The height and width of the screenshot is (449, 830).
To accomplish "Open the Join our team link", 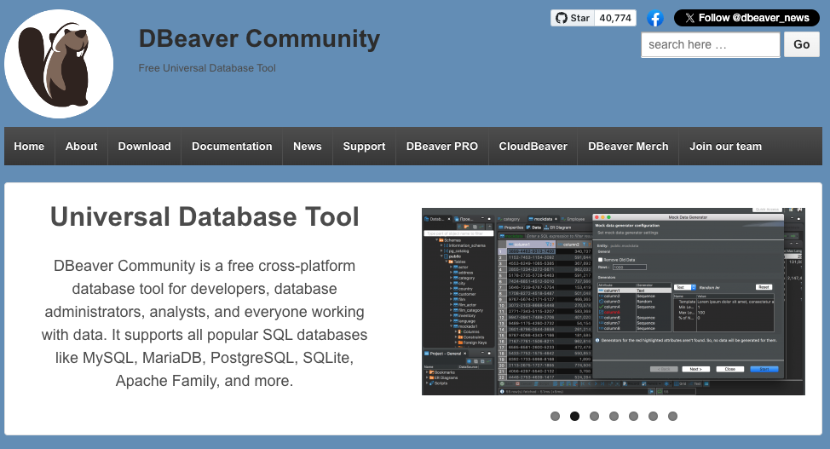I will click(726, 147).
